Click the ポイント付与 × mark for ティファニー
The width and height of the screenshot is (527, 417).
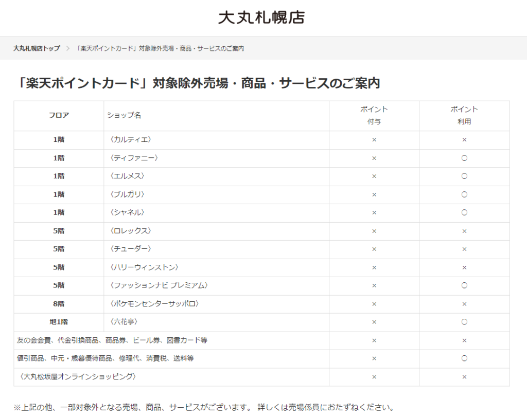[x=374, y=158]
